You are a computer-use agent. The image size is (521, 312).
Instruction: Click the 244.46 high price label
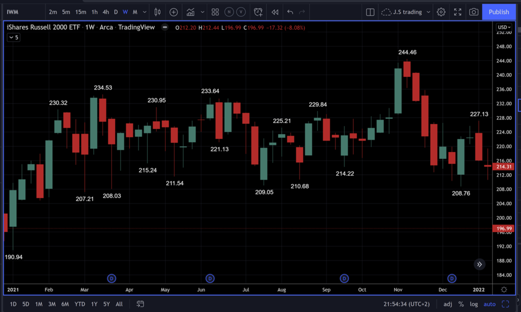pyautogui.click(x=407, y=52)
